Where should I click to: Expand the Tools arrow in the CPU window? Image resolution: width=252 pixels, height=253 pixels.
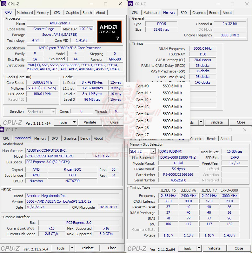coord(74,122)
